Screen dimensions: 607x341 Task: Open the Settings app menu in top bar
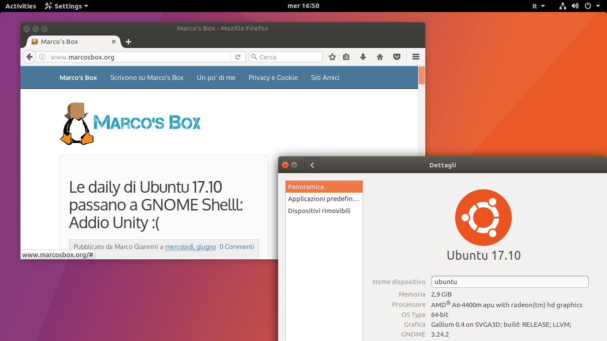click(x=67, y=6)
